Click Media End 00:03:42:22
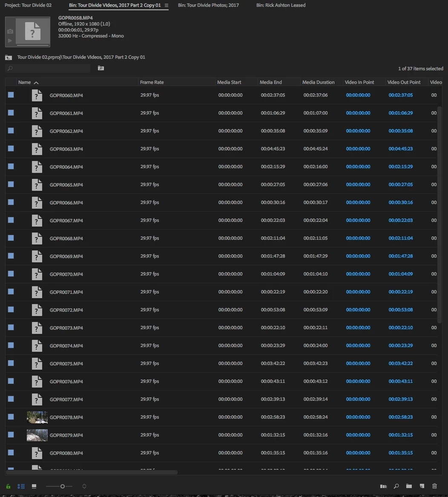This screenshot has width=448, height=497. click(273, 364)
